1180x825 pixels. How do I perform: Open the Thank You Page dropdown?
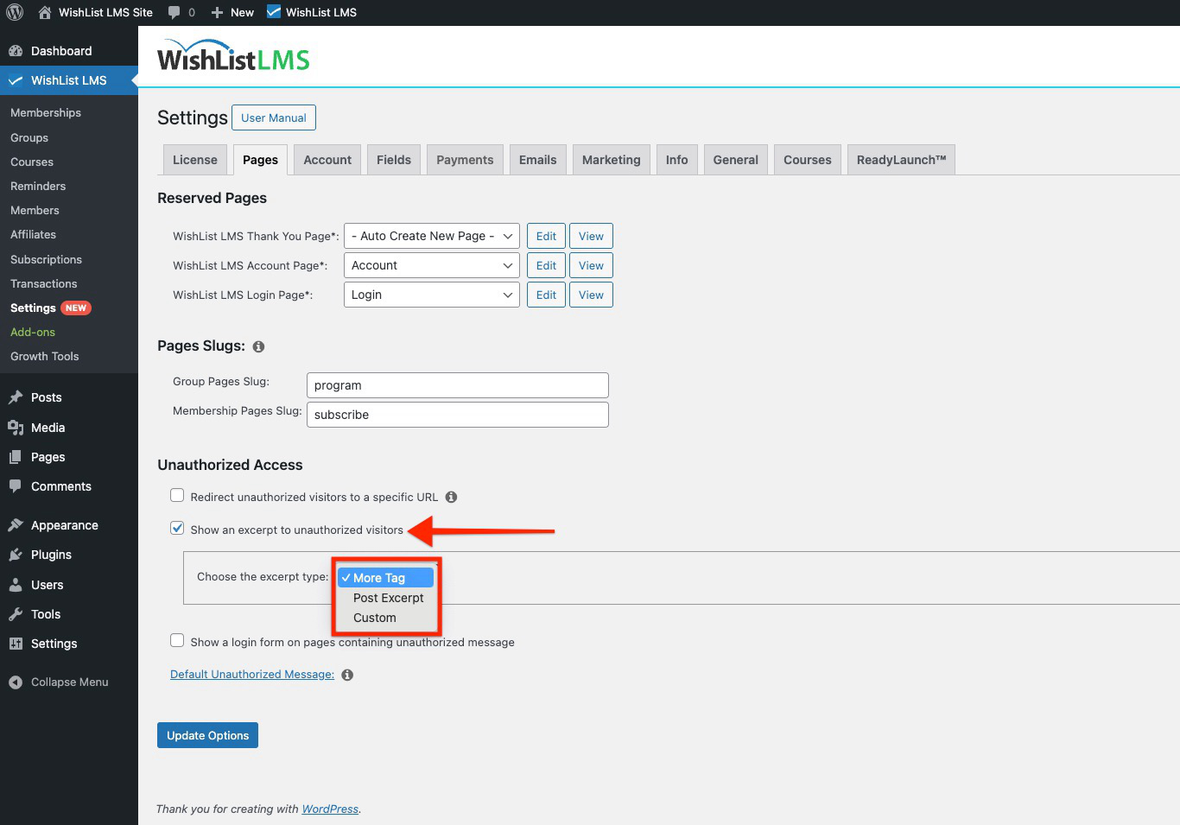pyautogui.click(x=431, y=236)
